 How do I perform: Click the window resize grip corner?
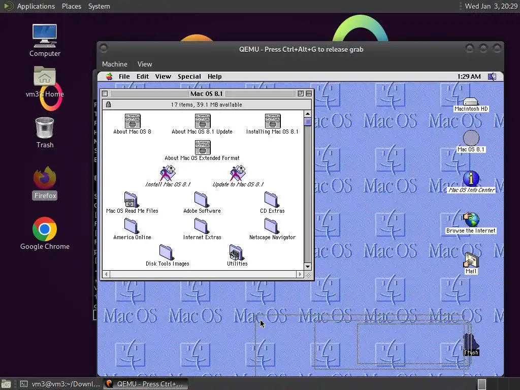pyautogui.click(x=308, y=275)
